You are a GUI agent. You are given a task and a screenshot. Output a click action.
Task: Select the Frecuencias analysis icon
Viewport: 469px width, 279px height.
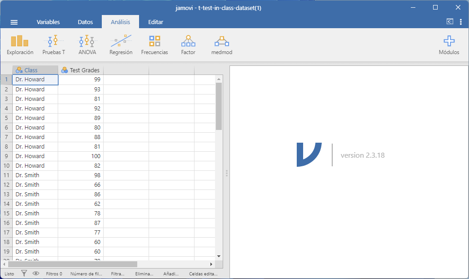tap(155, 45)
